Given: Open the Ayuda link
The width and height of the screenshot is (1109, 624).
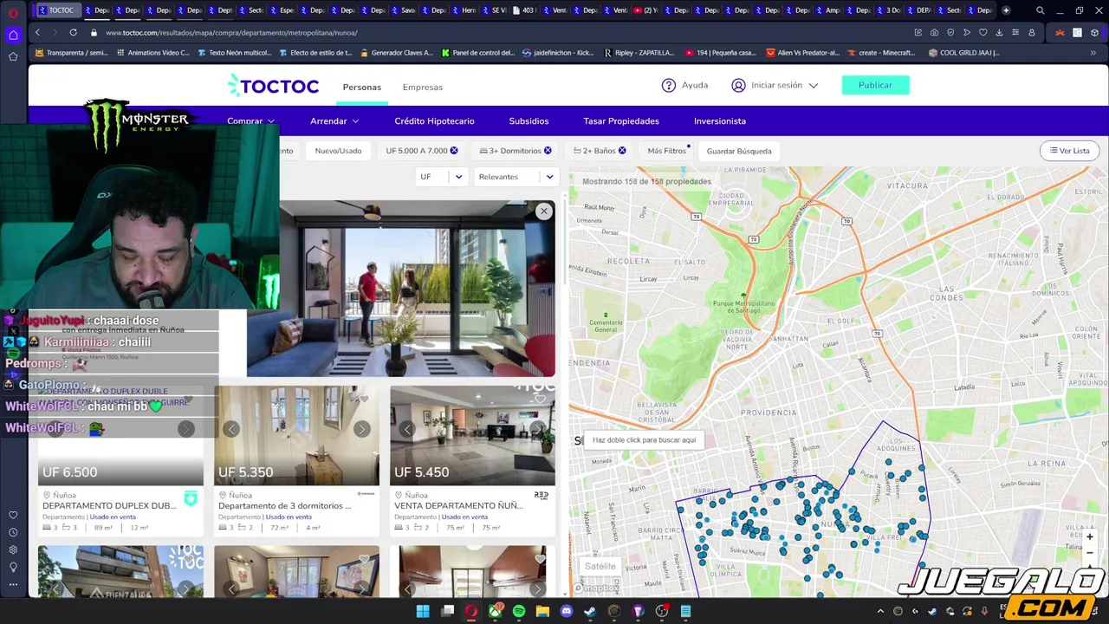Looking at the screenshot, I should click(694, 85).
